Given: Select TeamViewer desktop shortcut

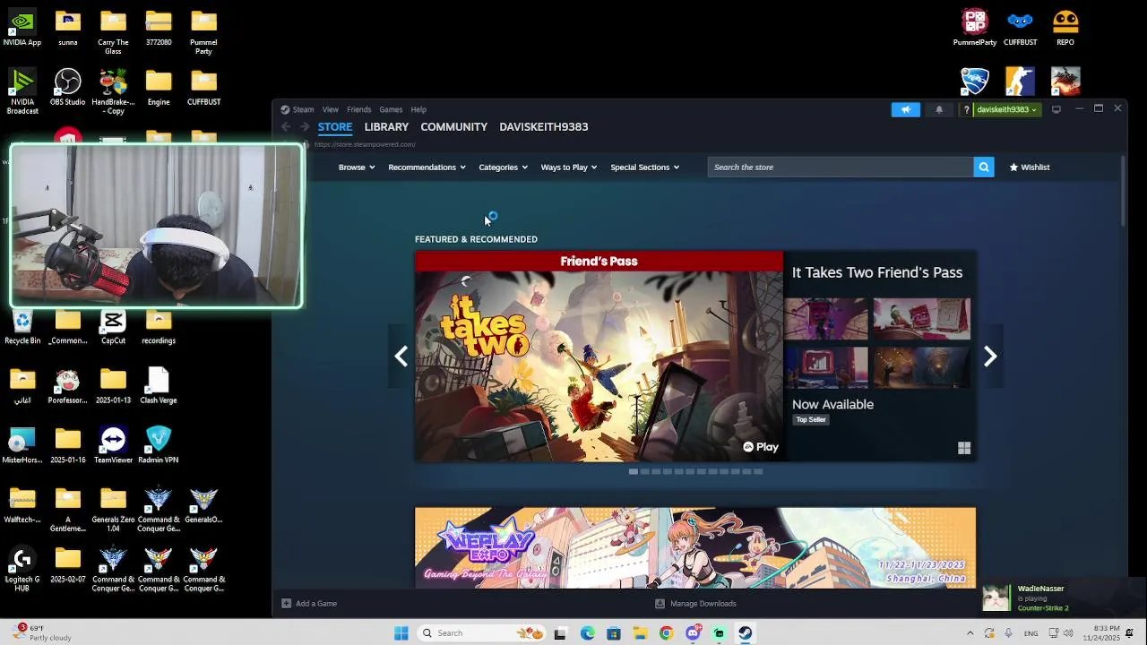Looking at the screenshot, I should click(x=113, y=445).
